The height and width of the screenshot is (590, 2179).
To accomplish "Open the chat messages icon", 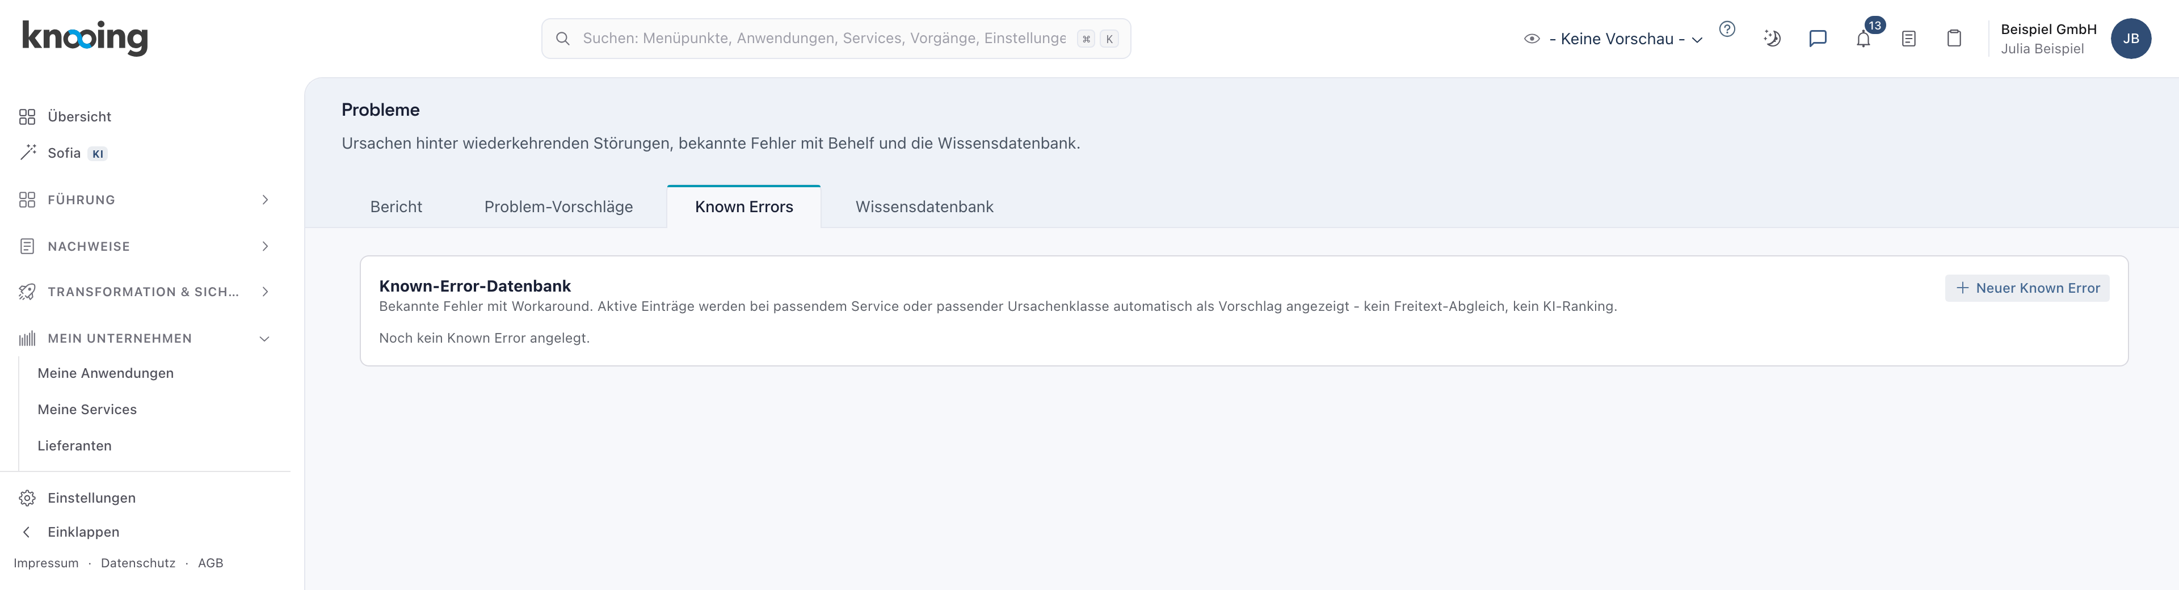I will (x=1818, y=39).
